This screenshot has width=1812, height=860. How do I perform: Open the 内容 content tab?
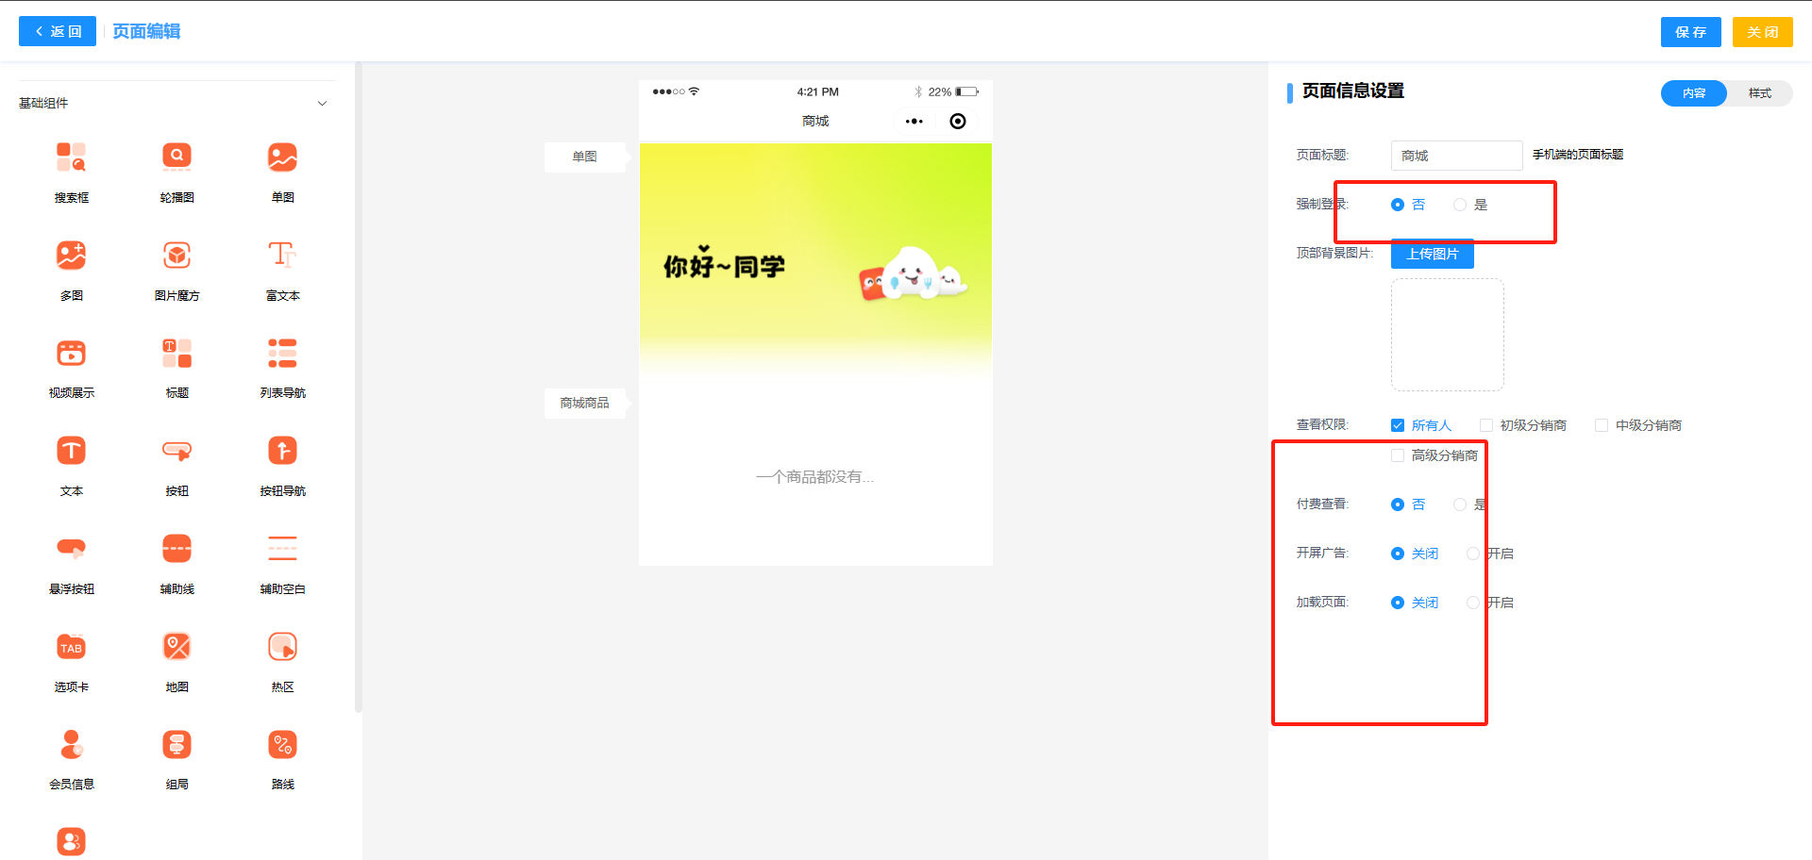pos(1694,93)
